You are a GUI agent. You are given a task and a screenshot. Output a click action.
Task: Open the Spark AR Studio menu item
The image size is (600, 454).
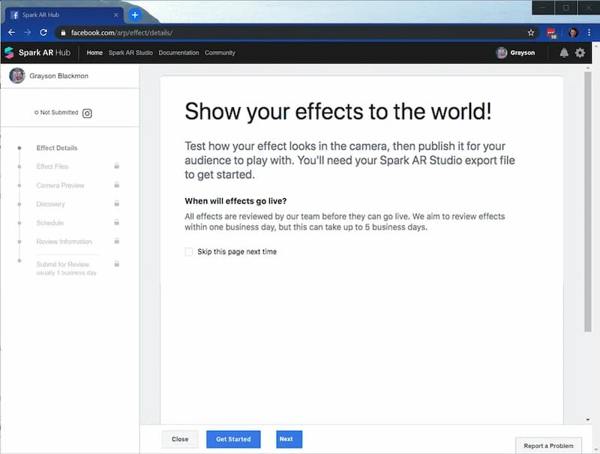130,53
